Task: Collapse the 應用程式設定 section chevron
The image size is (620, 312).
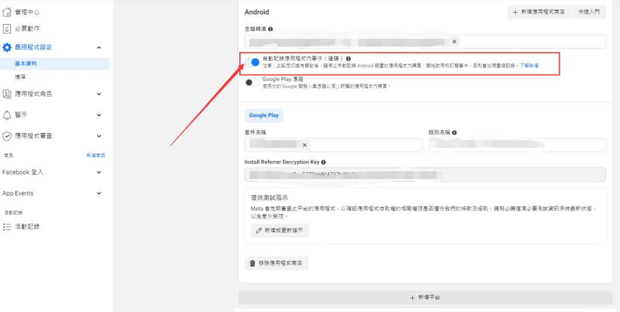Action: click(x=99, y=48)
